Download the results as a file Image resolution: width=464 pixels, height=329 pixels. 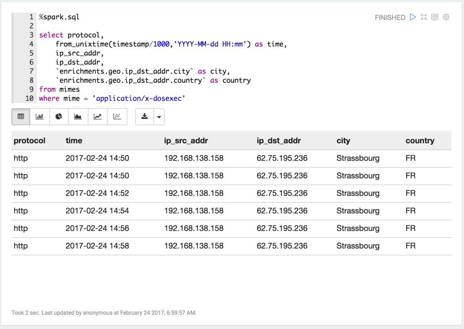(144, 117)
